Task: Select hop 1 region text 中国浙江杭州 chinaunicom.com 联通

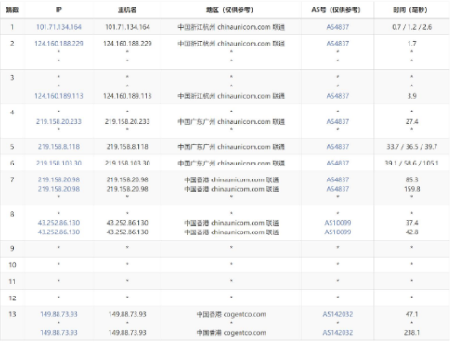Action: tap(231, 27)
